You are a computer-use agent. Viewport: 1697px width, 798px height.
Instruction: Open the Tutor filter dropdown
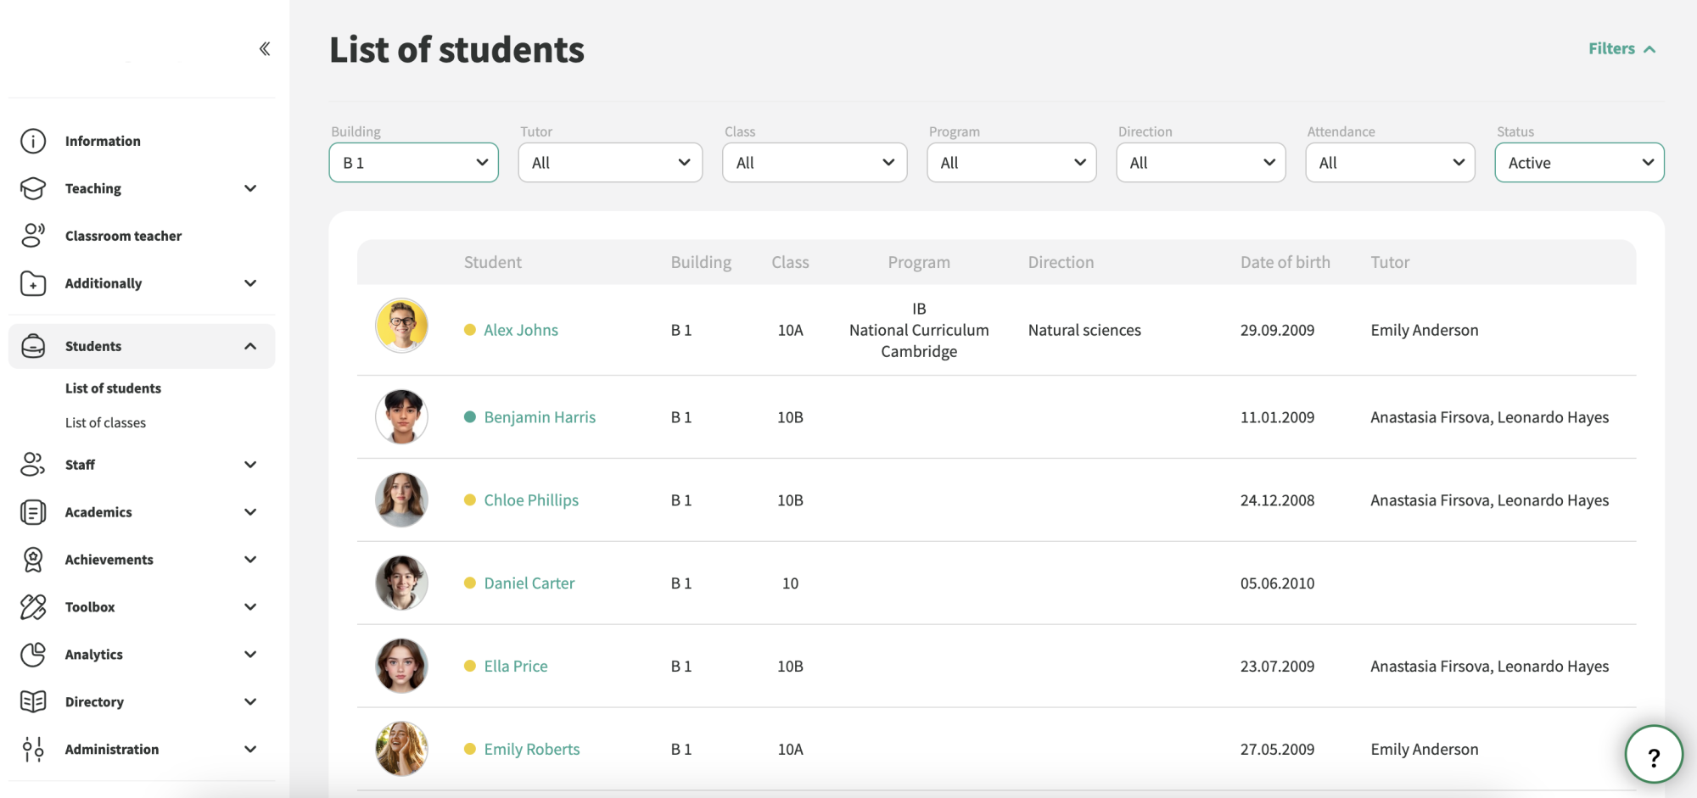coord(610,163)
